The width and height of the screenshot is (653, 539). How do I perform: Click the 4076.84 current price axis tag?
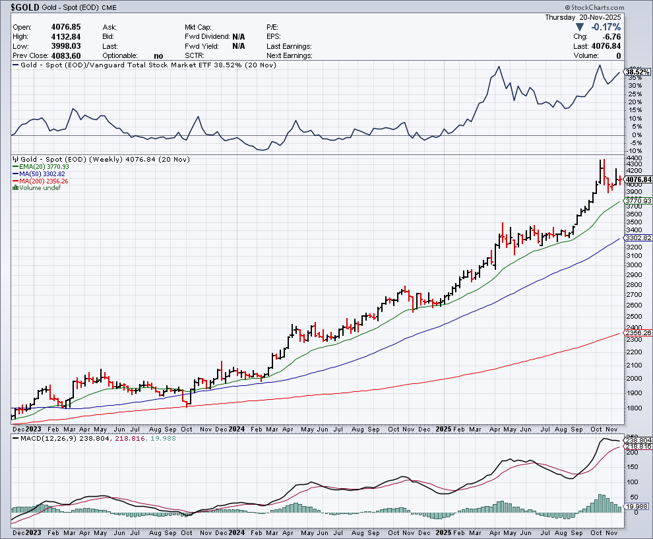(x=638, y=179)
